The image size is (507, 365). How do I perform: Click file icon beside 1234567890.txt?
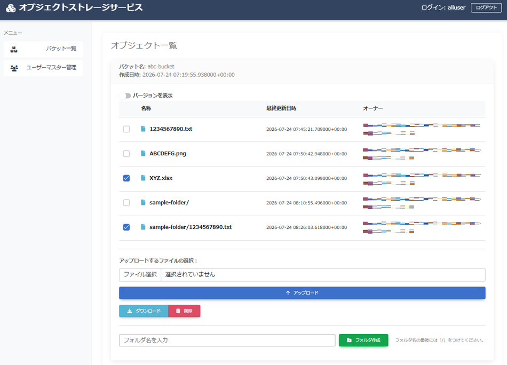(143, 129)
